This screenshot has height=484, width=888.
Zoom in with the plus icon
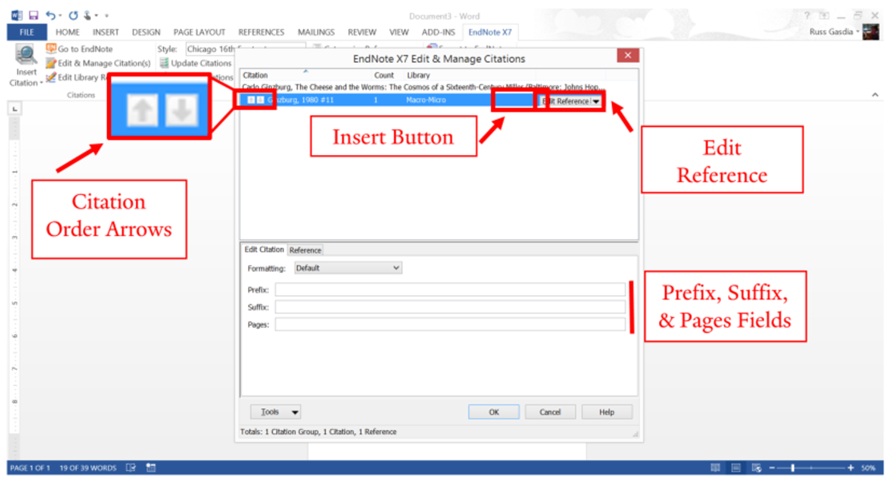[850, 468]
